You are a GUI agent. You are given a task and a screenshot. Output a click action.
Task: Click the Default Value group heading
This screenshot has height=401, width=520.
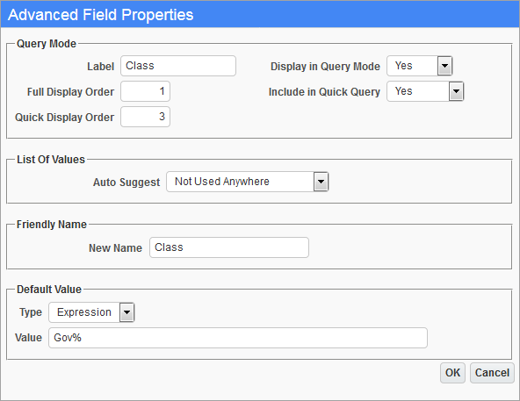49,290
